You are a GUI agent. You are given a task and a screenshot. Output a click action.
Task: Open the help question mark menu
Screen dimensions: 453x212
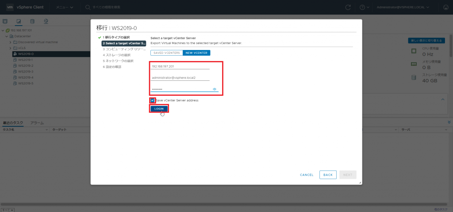point(364,7)
